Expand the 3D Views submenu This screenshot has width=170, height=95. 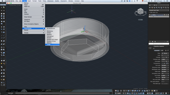[x=34, y=21]
